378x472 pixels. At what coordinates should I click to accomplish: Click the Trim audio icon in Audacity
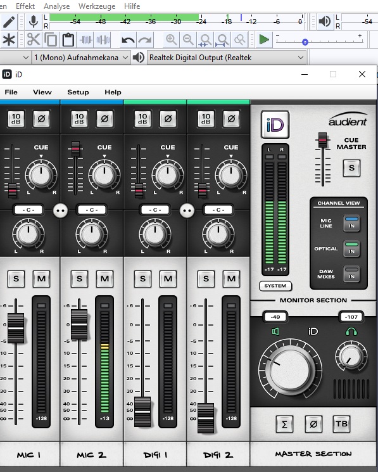(85, 39)
